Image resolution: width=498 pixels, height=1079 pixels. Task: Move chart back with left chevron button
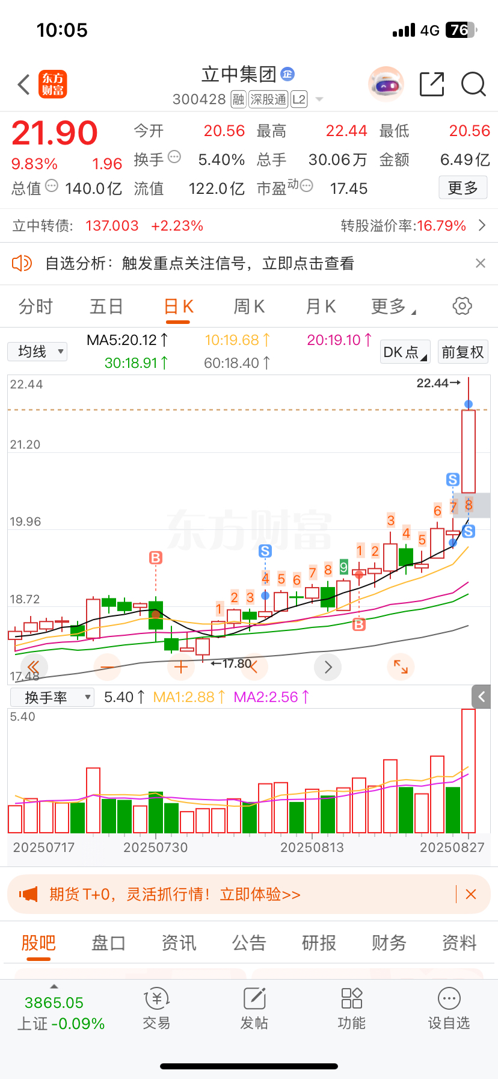click(x=254, y=667)
